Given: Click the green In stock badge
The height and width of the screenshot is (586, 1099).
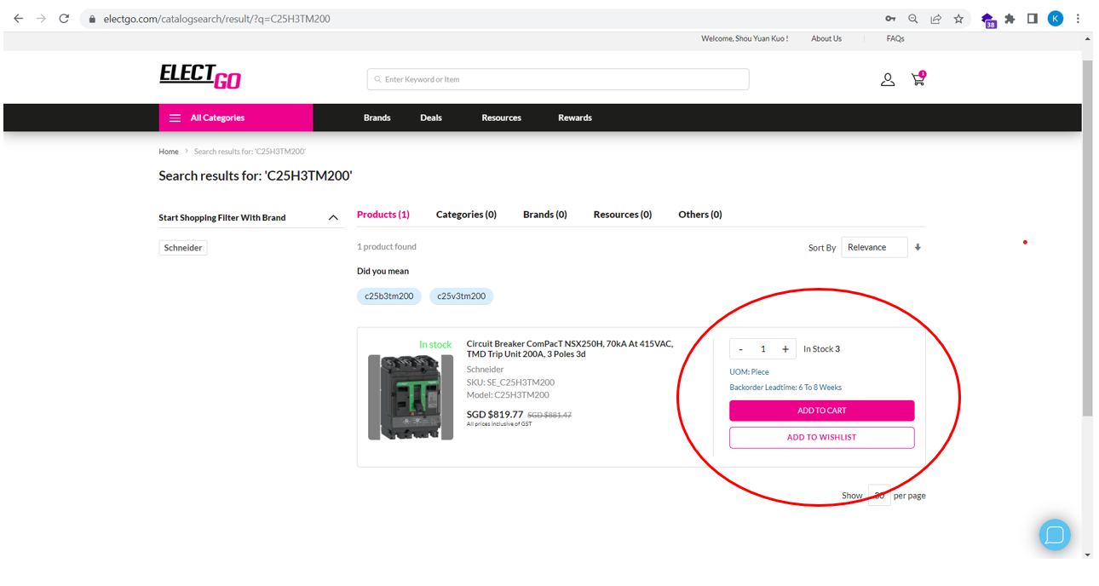Looking at the screenshot, I should point(435,345).
